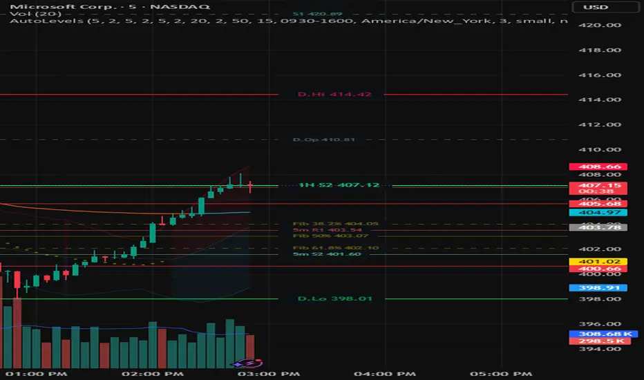Click the 408.66 red price tag
This screenshot has width=644, height=380.
tap(598, 167)
